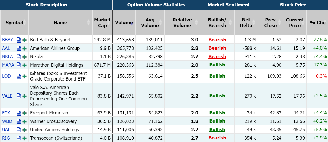Sort by the Volume column header
Screen dimensions: 328x142
(x=124, y=23)
